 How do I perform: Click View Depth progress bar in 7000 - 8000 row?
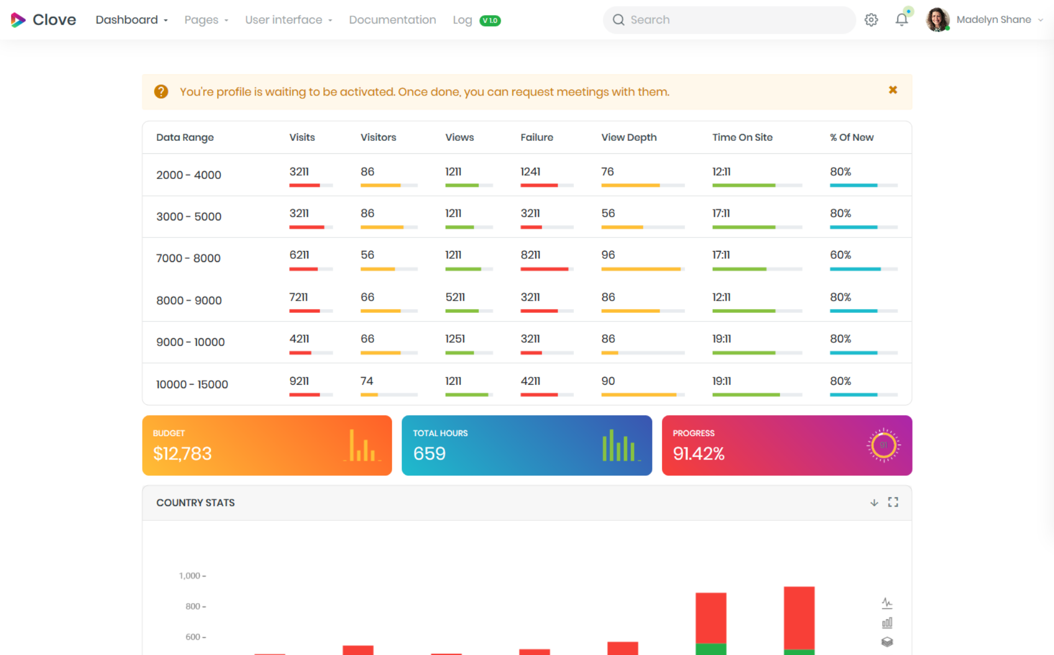point(643,269)
